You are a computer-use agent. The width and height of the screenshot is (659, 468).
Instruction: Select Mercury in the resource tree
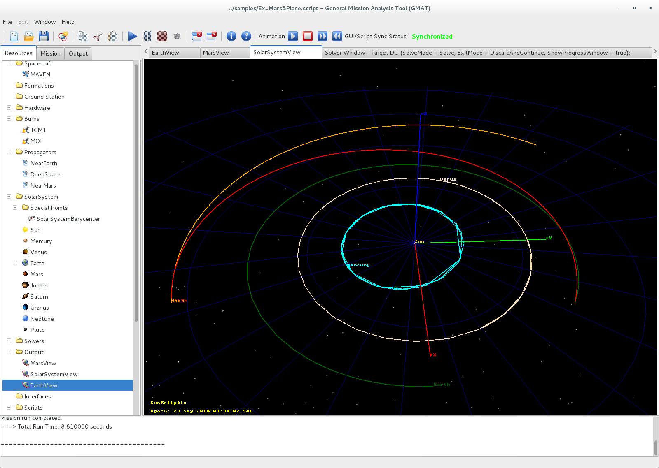pyautogui.click(x=41, y=241)
